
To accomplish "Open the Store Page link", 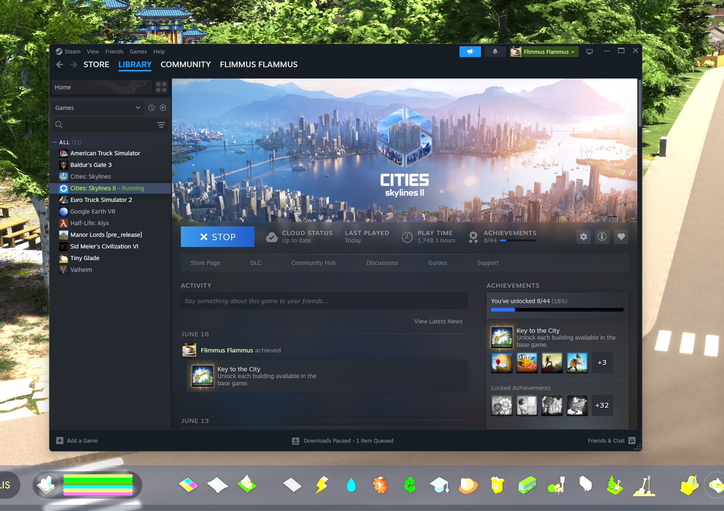I will pyautogui.click(x=205, y=263).
